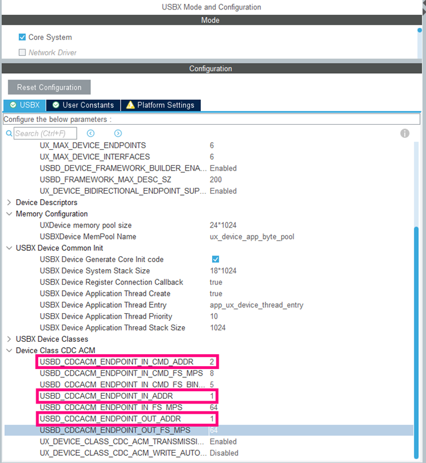
Task: Open the Platform Settings tab
Action: (161, 105)
